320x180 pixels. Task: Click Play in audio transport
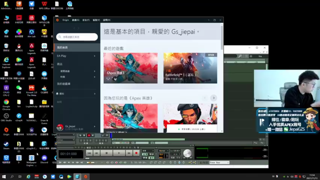(119, 153)
